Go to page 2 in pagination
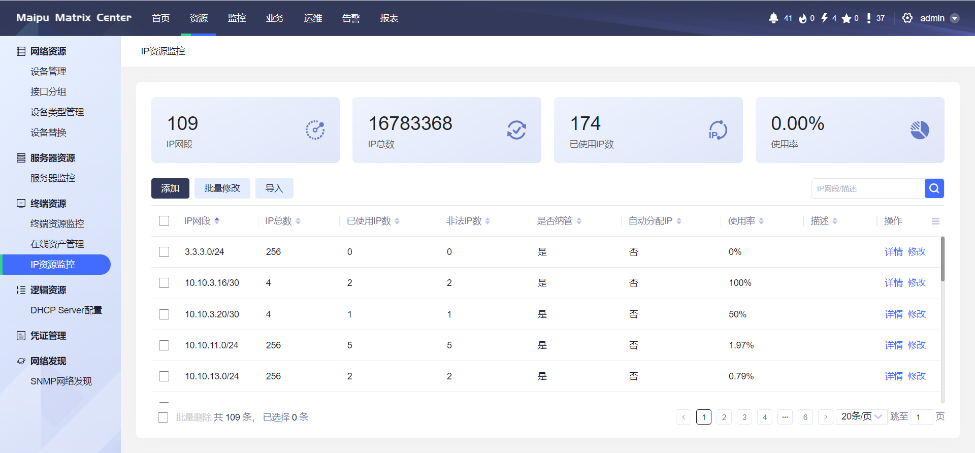This screenshot has height=453, width=975. click(724, 417)
